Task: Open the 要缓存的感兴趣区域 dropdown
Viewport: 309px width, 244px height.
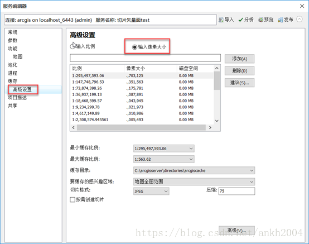Action: tap(194, 181)
